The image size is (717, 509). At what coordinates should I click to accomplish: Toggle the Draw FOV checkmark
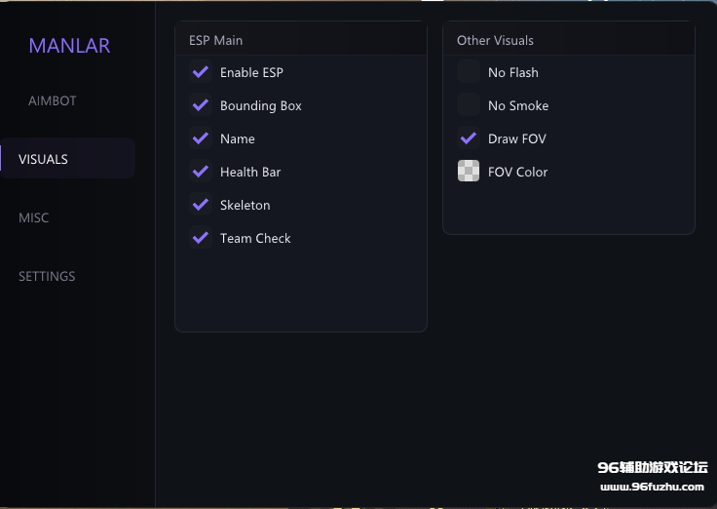click(469, 138)
